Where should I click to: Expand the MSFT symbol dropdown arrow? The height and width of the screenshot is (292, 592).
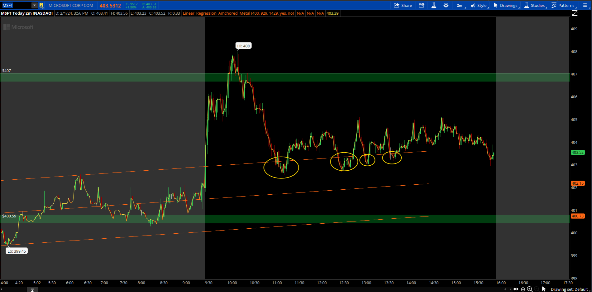pos(35,5)
